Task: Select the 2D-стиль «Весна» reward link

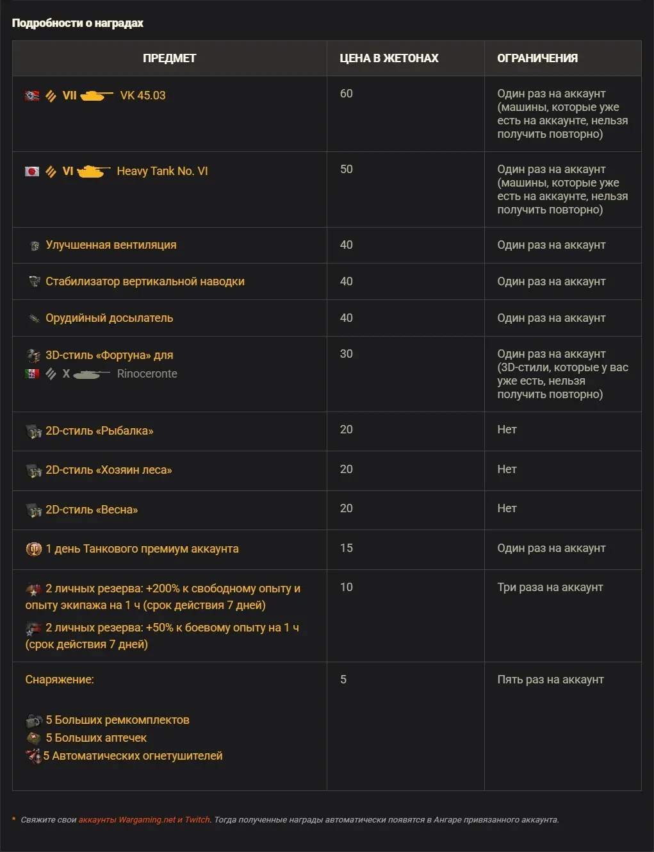Action: [x=92, y=510]
